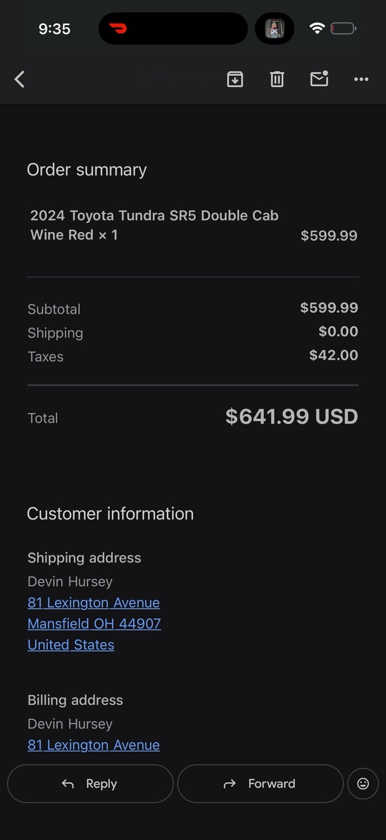Forward this order email
The image size is (386, 840).
pyautogui.click(x=260, y=783)
